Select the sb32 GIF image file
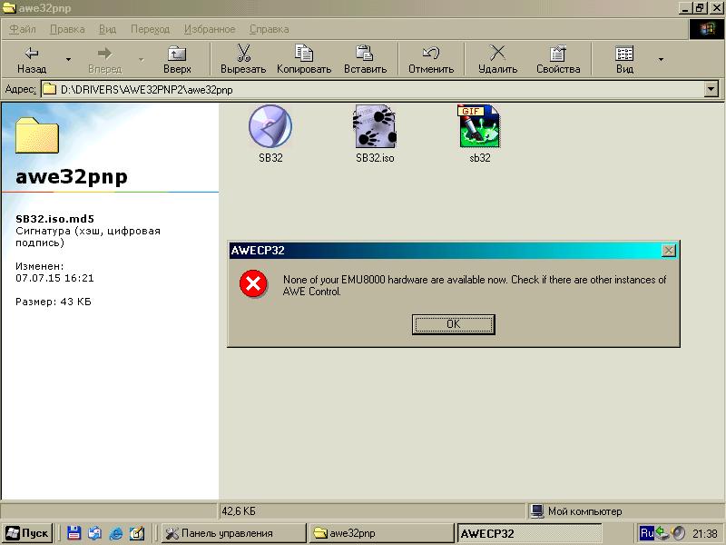Screen dimensions: 726x545 [x=480, y=134]
